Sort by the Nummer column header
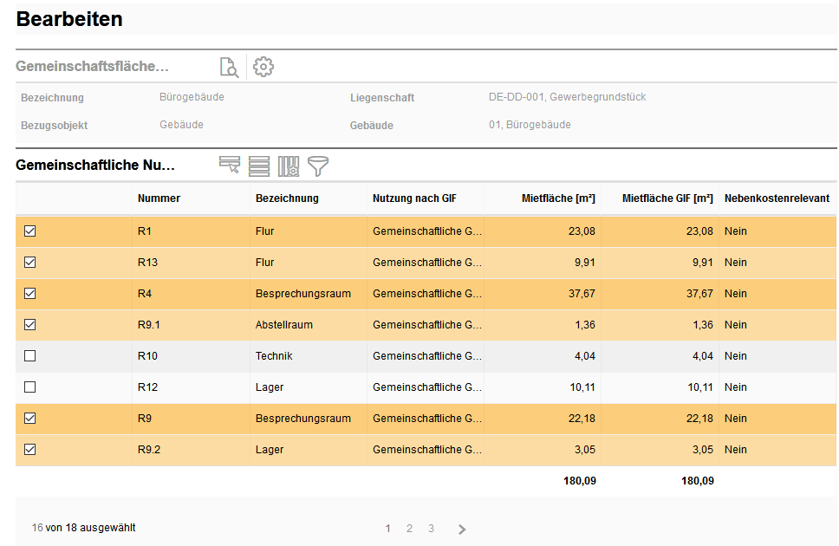 click(x=159, y=198)
